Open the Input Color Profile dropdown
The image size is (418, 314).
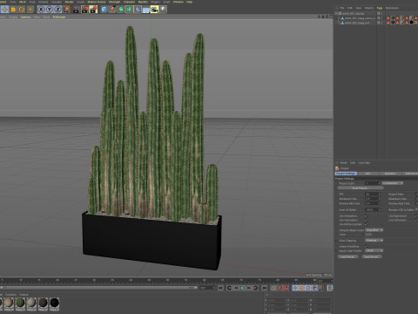pyautogui.click(x=374, y=250)
